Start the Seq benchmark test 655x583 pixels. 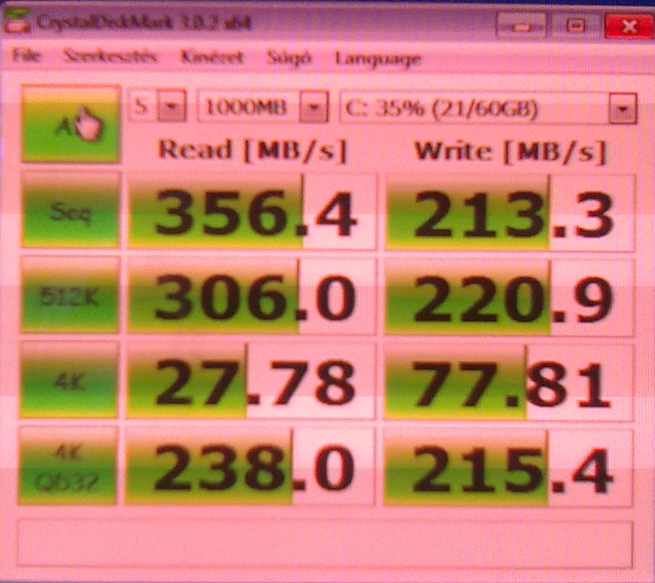(x=70, y=210)
